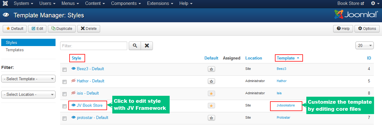Open the Beez3 - Default style

click(90, 69)
